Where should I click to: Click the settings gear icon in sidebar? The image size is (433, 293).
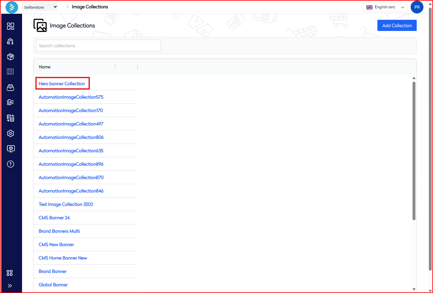(x=11, y=133)
